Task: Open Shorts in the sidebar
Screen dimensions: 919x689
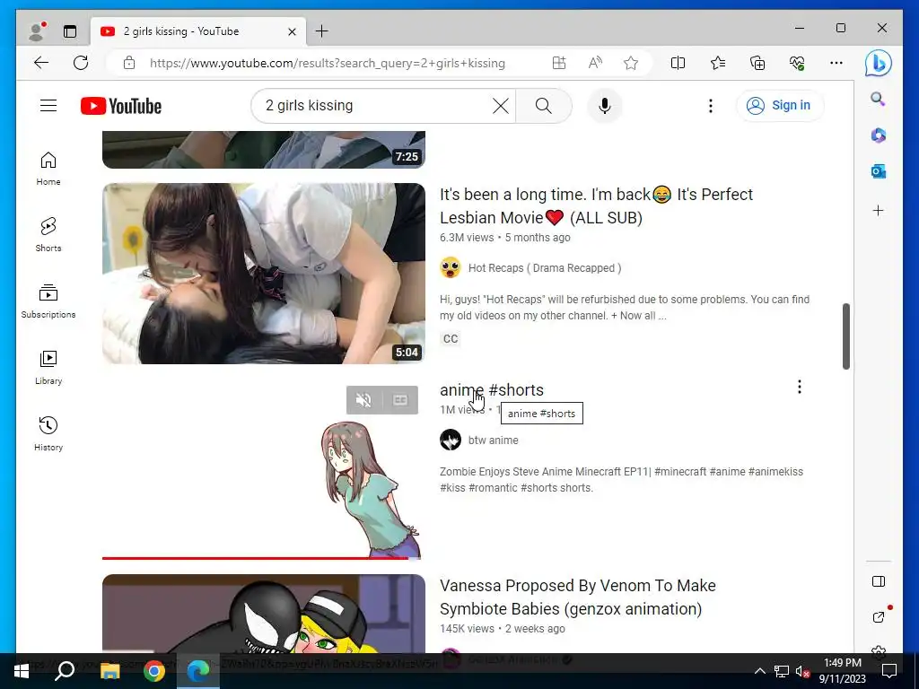Action: [48, 235]
